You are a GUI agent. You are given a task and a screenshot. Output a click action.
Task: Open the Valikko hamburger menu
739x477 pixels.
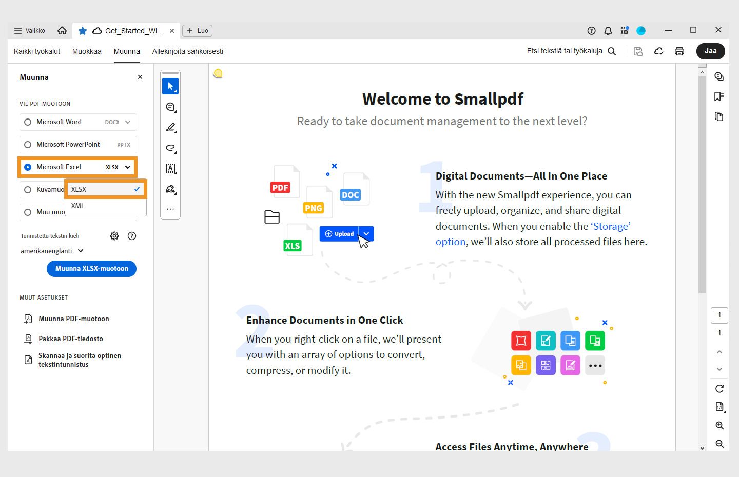pos(29,31)
